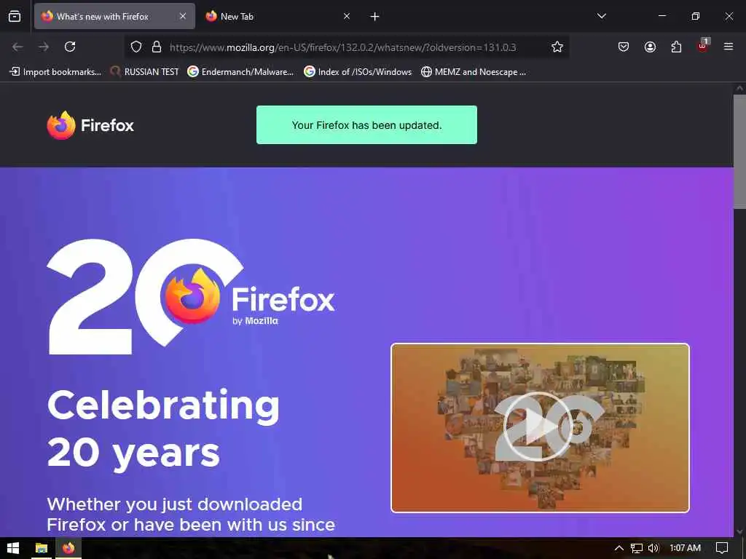This screenshot has height=559, width=746.
Task: Click the Firefox 20 by Mozilla logo
Action: (191, 297)
